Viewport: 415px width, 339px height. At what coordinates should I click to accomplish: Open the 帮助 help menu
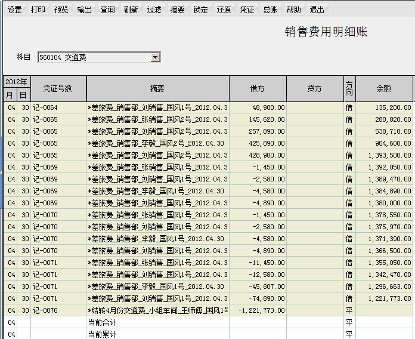click(x=293, y=10)
